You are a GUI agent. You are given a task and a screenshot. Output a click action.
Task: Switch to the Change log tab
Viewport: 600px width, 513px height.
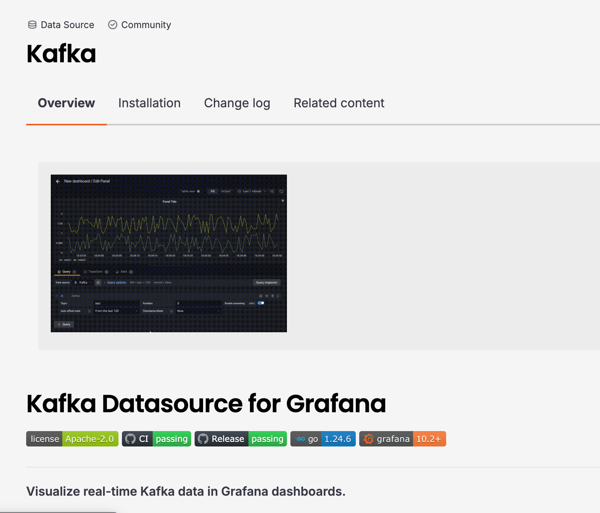[237, 103]
